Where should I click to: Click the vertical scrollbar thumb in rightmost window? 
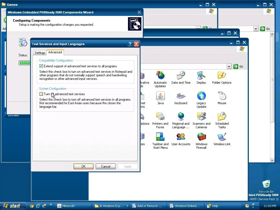[x=272, y=80]
